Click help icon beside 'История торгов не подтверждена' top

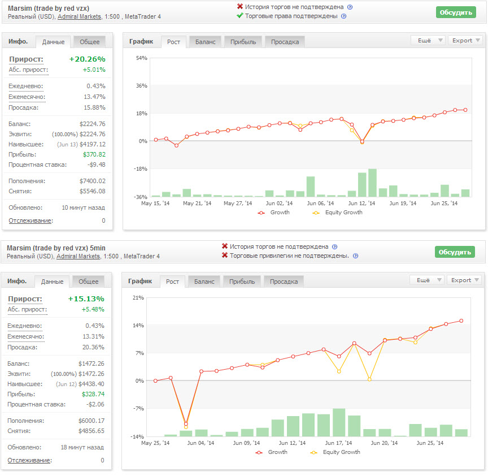pyautogui.click(x=350, y=7)
